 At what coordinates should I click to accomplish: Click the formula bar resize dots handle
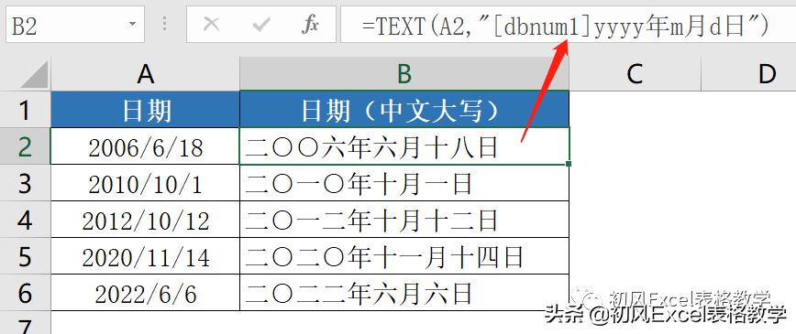(x=164, y=24)
